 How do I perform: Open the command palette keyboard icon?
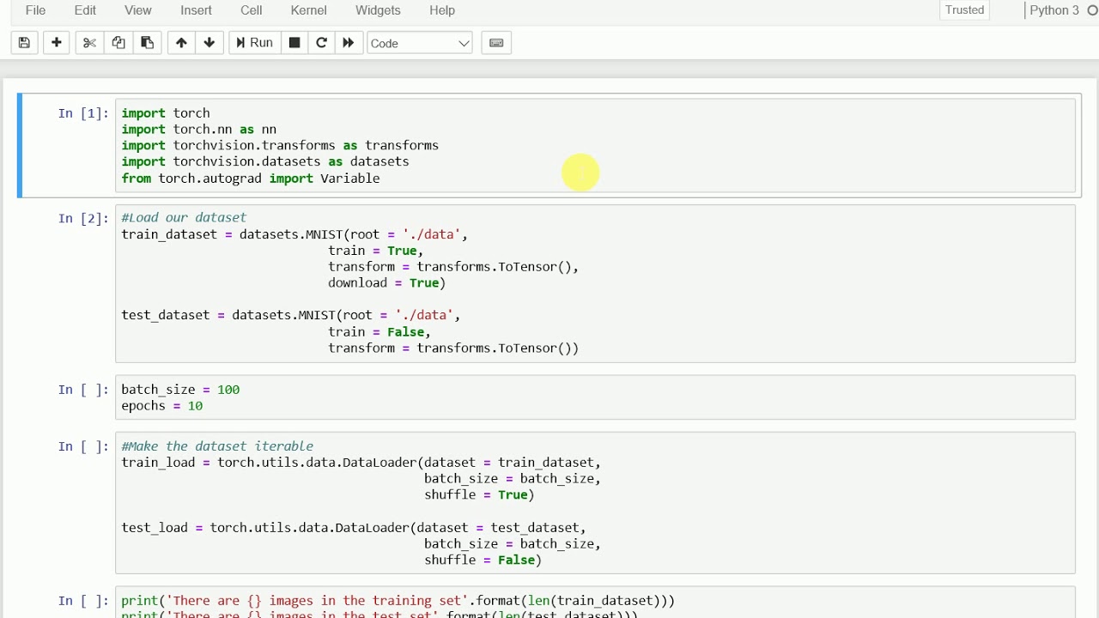pos(496,43)
